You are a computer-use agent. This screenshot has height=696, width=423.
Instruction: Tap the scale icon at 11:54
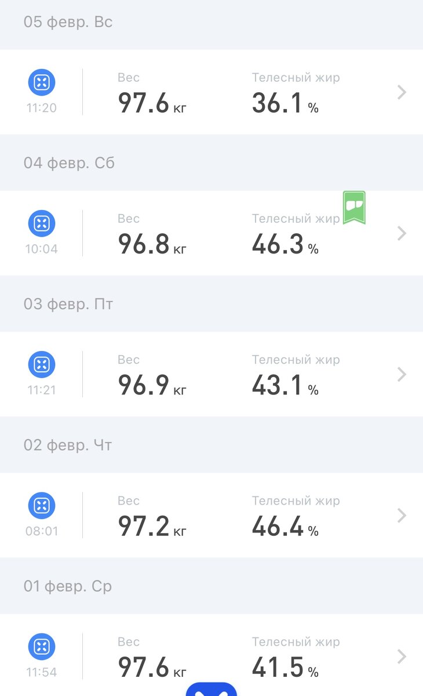pos(42,647)
